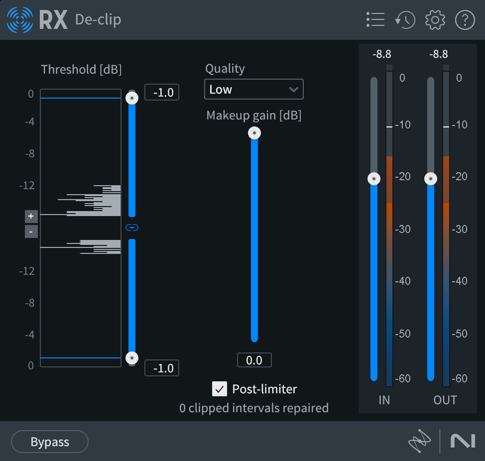Click the OUT meter level fader handle
The width and height of the screenshot is (485, 461).
[430, 178]
